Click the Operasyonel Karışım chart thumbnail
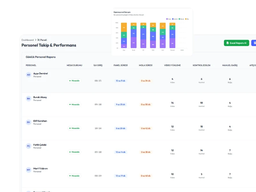This screenshot has height=192, width=256. (152, 32)
